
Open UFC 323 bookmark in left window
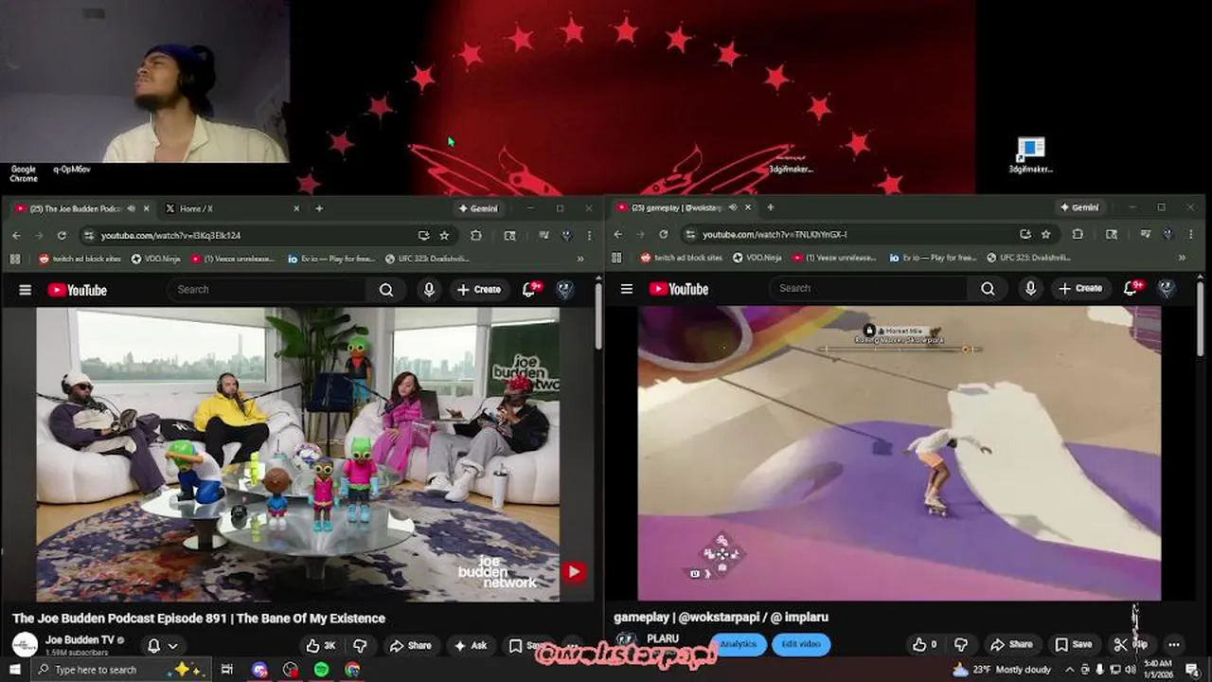[x=426, y=259]
